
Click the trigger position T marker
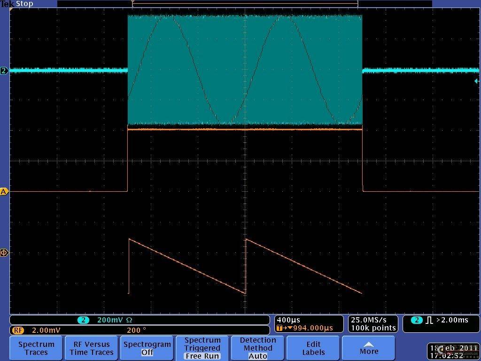tap(132, 4)
